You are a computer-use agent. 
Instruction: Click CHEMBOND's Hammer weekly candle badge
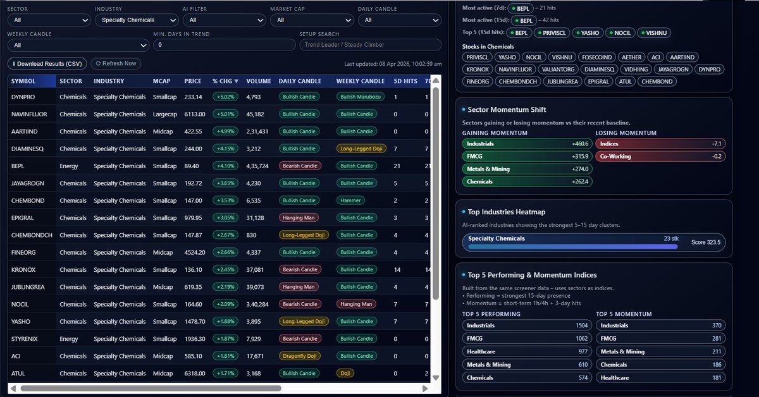click(x=350, y=200)
